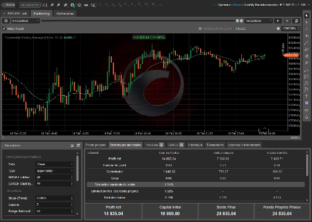The height and width of the screenshot is (222, 312).
Task: Switch to the Fonds propres tab
Action: [x=96, y=145]
